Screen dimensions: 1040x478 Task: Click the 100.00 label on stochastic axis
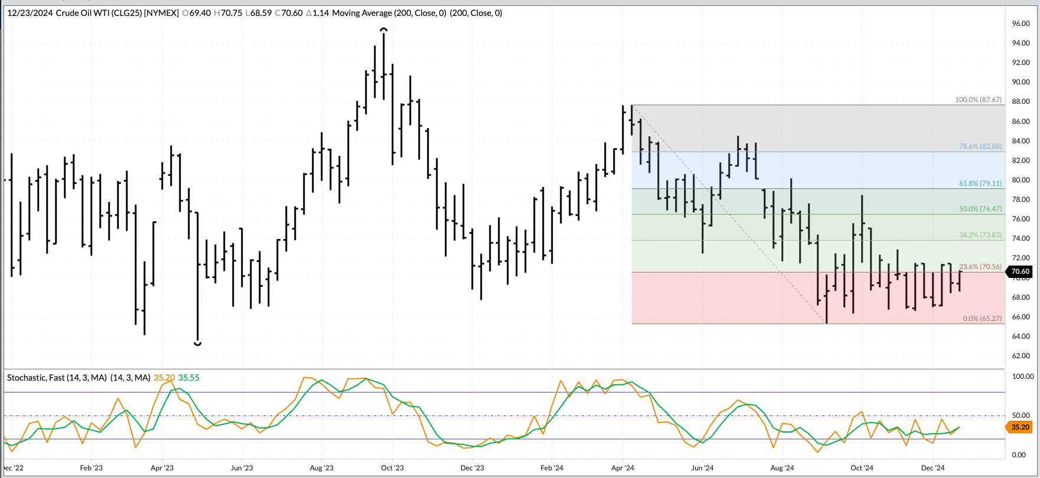coord(1022,376)
